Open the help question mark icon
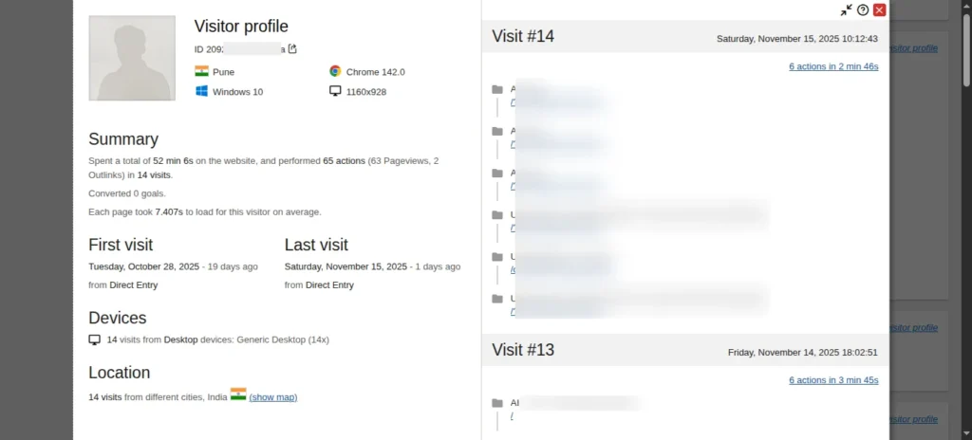This screenshot has height=440, width=972. (x=863, y=10)
